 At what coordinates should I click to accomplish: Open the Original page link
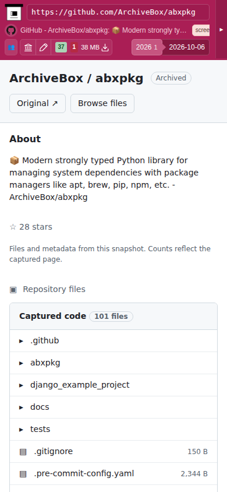tap(38, 104)
